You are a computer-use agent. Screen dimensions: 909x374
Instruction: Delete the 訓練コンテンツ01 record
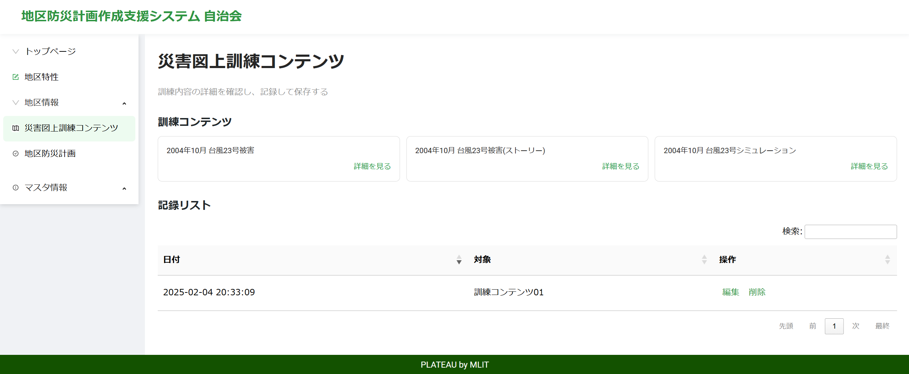tap(757, 292)
